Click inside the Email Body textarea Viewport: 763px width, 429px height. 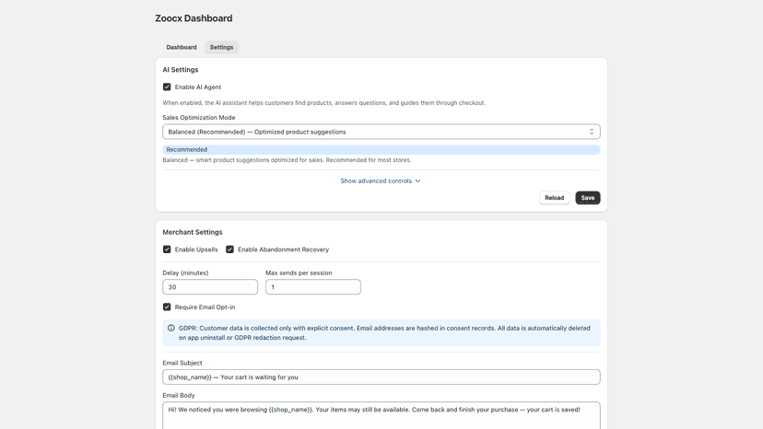coord(381,415)
